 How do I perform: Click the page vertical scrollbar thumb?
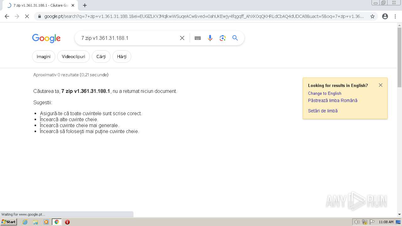coord(399,57)
